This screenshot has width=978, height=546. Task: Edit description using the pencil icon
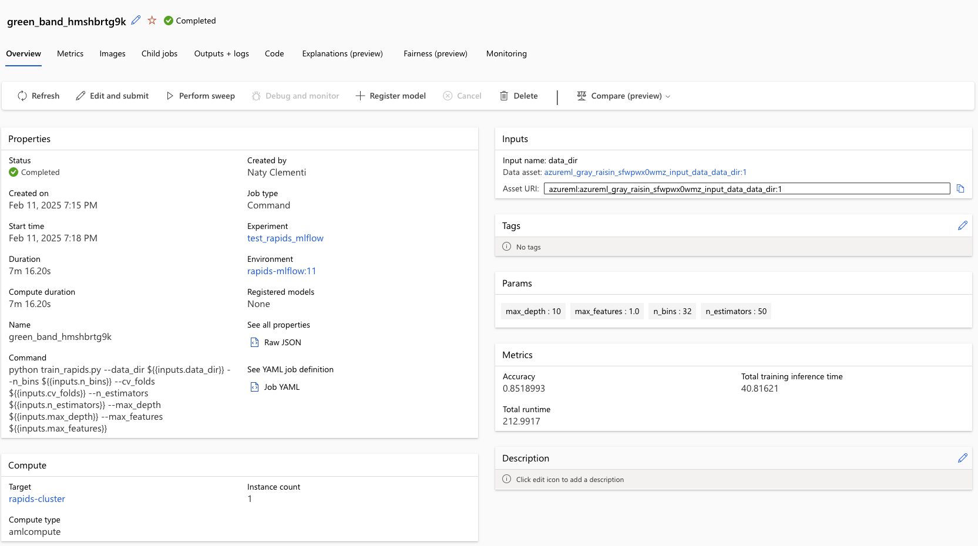[963, 458]
